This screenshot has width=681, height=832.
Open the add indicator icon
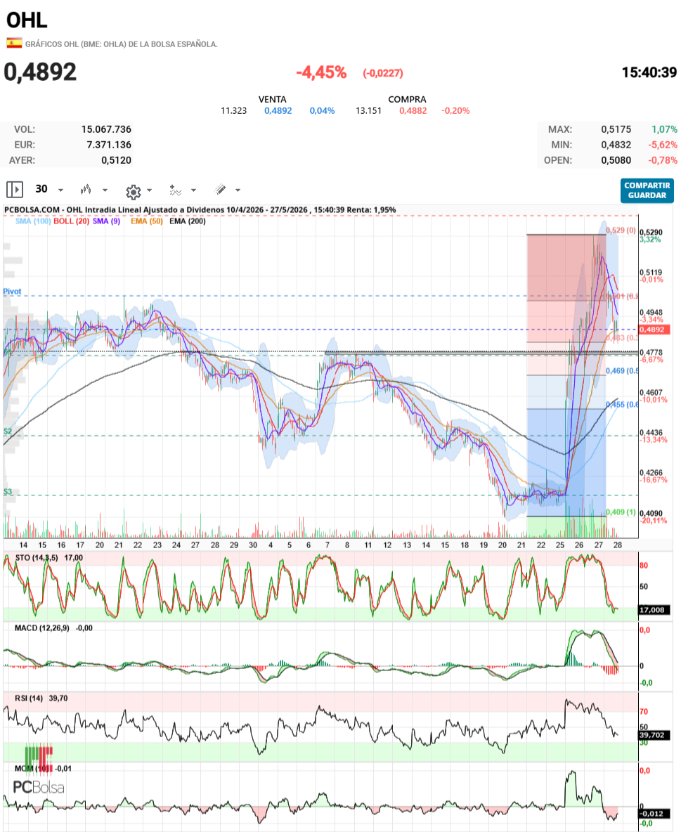click(x=175, y=190)
